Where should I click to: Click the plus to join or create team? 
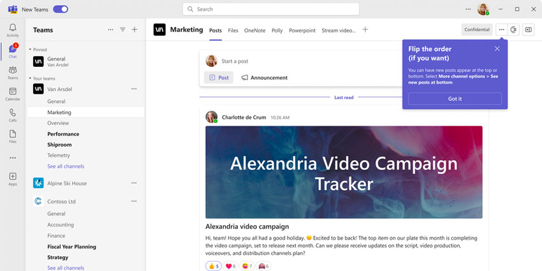(x=135, y=30)
